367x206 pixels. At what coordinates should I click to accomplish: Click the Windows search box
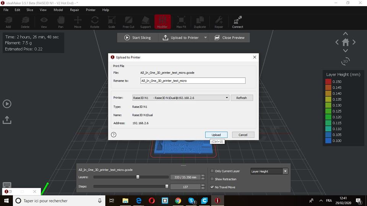[59, 201]
